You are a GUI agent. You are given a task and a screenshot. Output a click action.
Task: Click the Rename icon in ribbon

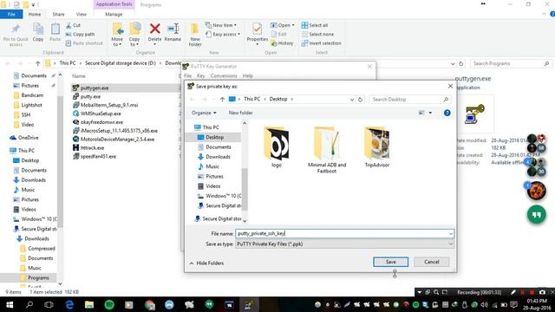click(x=173, y=29)
